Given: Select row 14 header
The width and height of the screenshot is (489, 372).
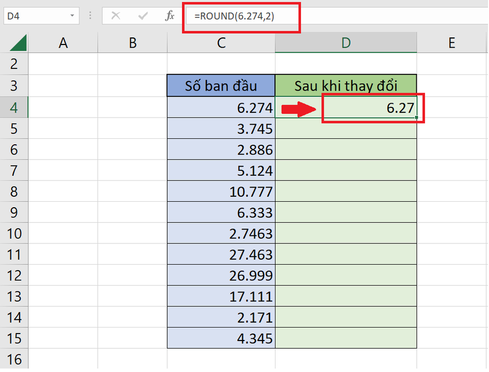Looking at the screenshot, I should [14, 317].
